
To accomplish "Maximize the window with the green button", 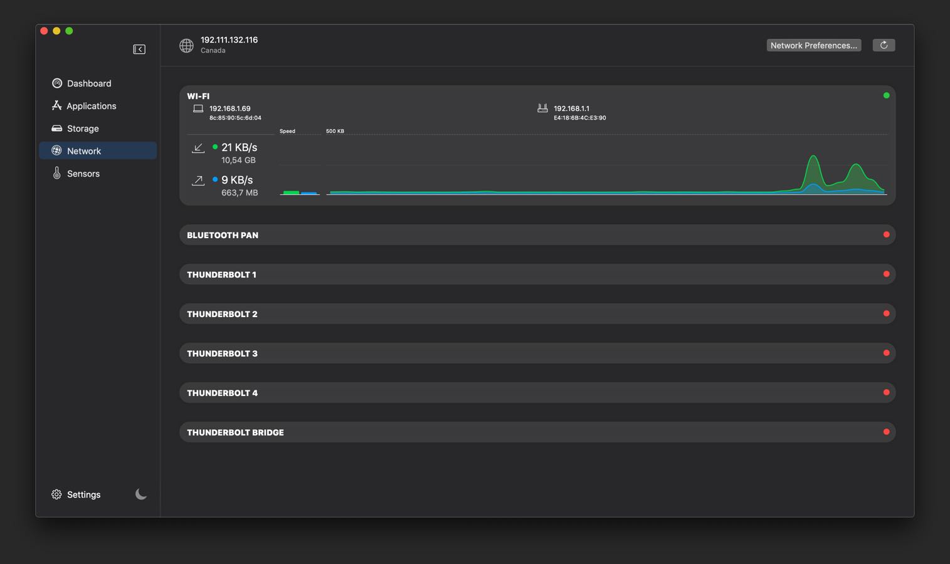I will [x=69, y=31].
